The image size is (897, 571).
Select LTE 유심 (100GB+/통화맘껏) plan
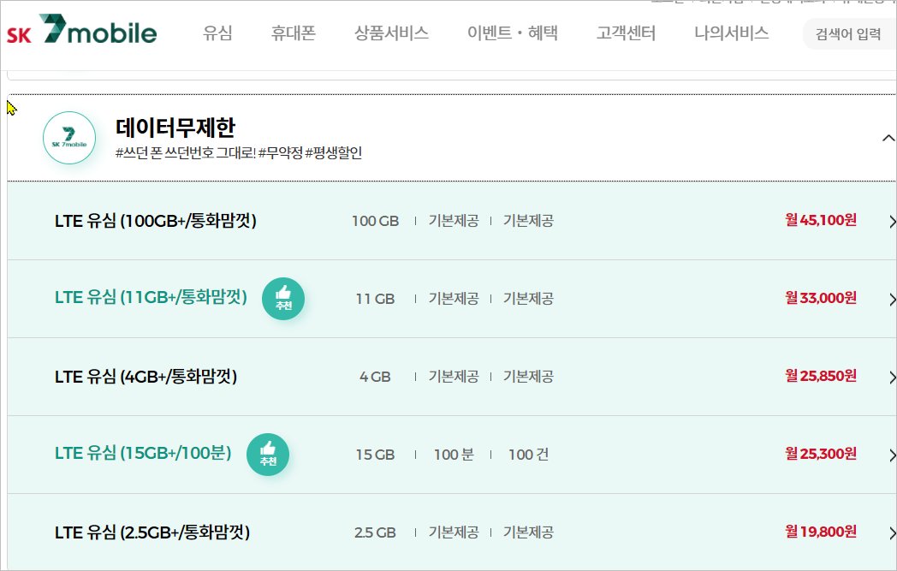(156, 221)
